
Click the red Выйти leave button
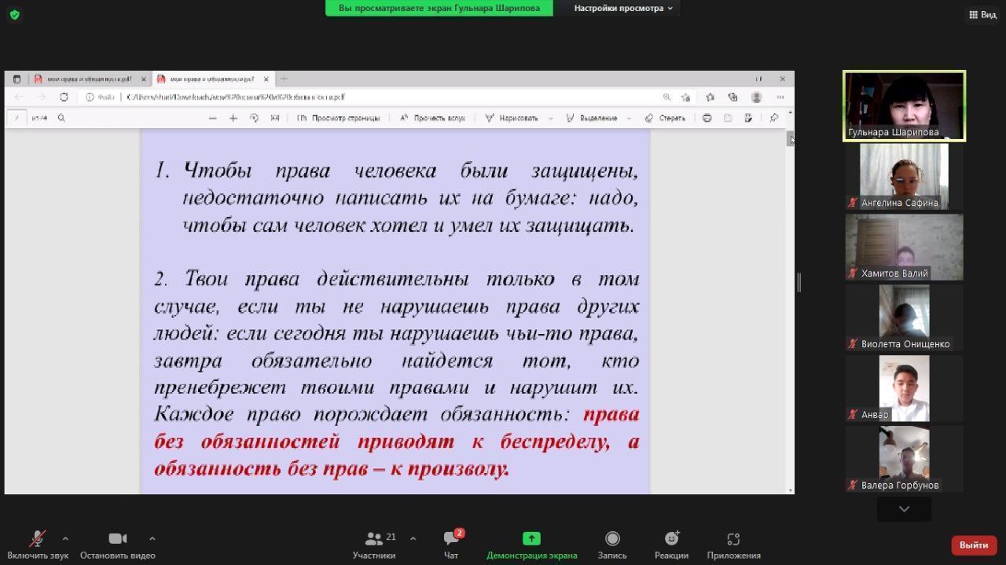coord(974,545)
